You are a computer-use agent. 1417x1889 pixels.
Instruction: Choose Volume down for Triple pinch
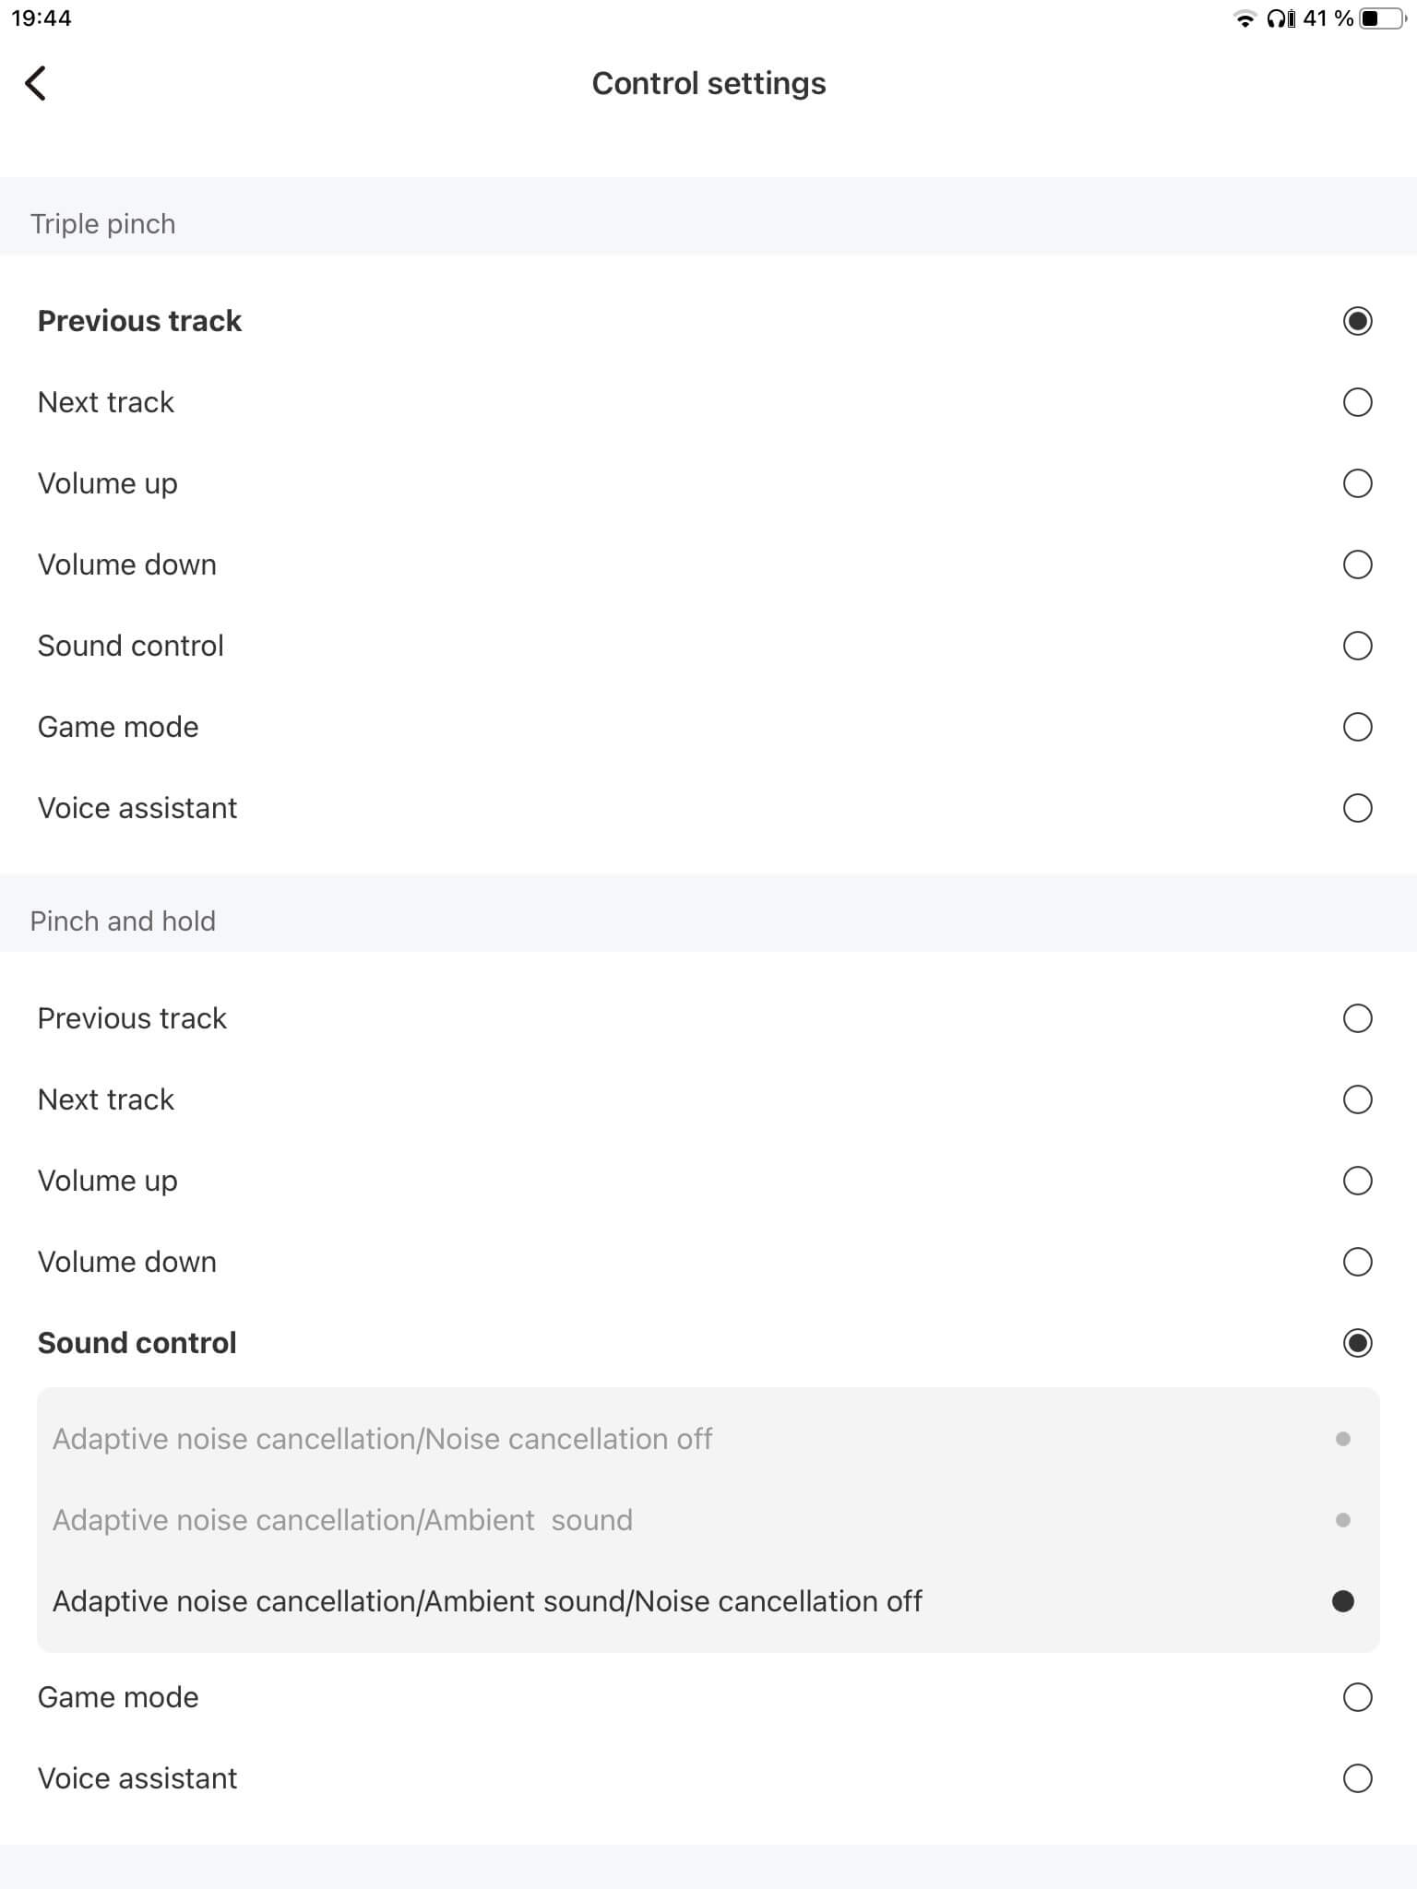pyautogui.click(x=1357, y=564)
